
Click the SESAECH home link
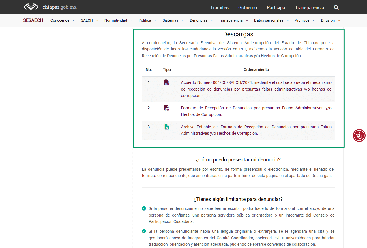pos(33,20)
